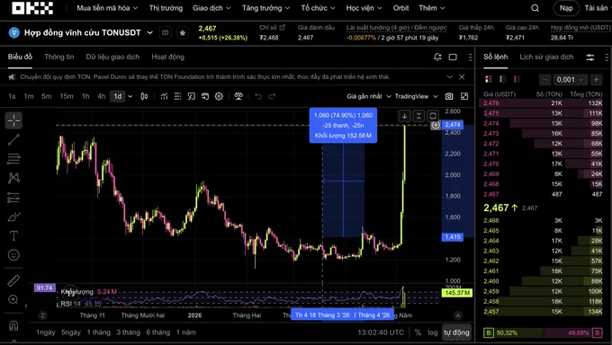Undo last chart action
Screen dimensions: 612x345
point(258,96)
